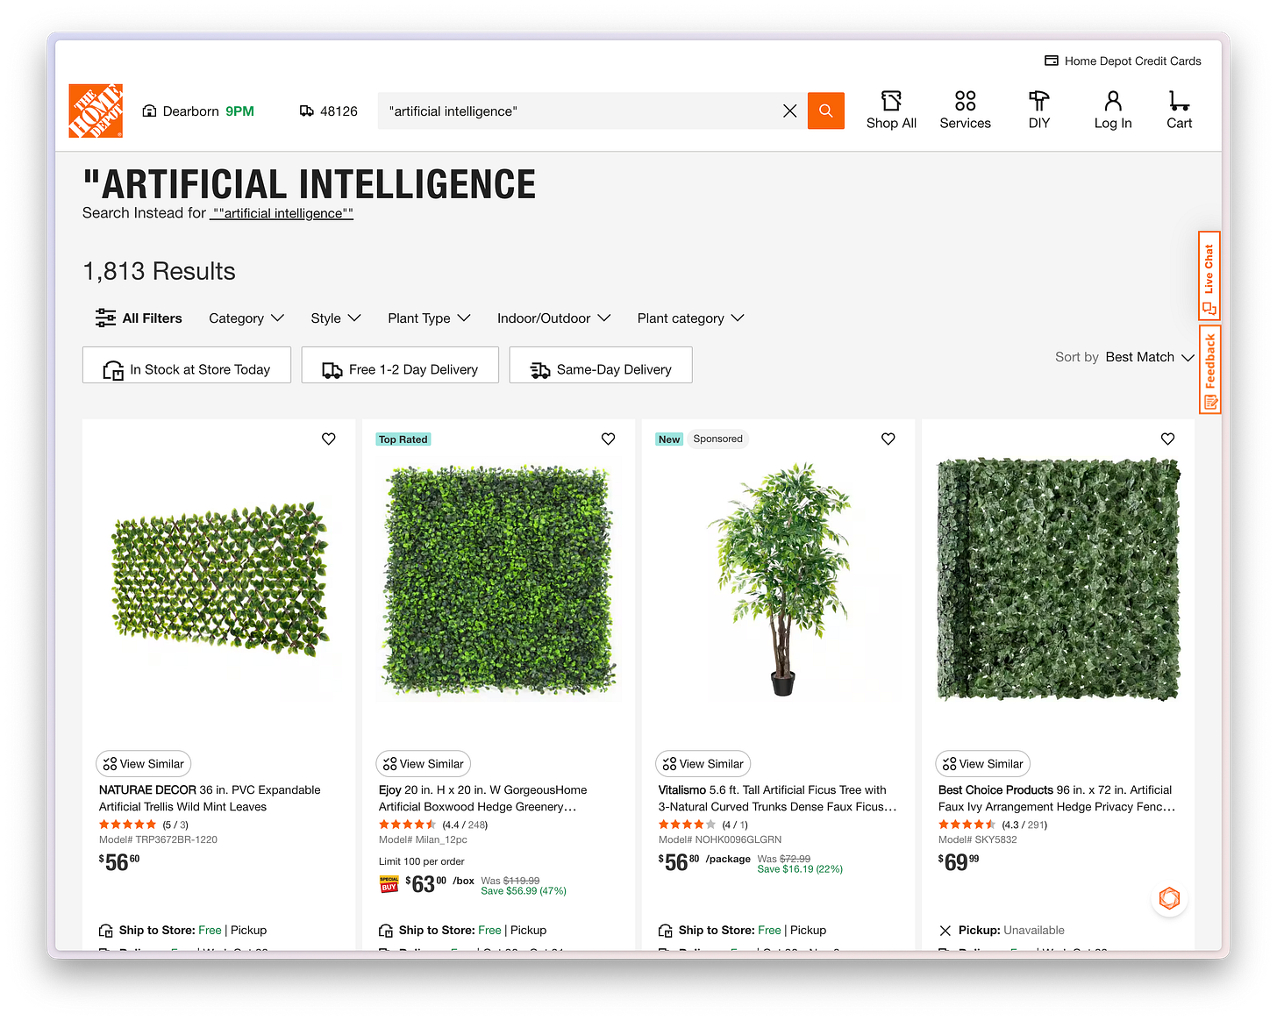Open the DIY menu
Image resolution: width=1277 pixels, height=1021 pixels.
pos(1039,111)
